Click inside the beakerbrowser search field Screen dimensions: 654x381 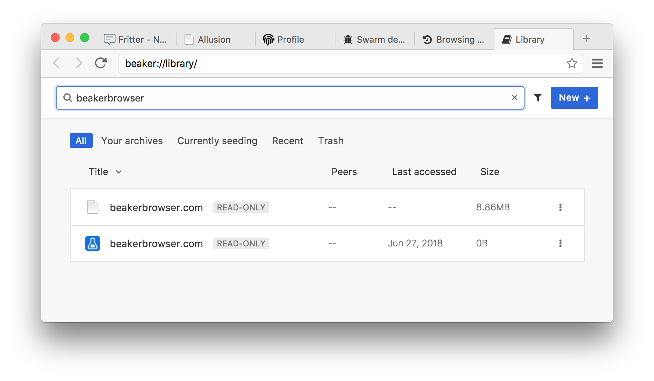point(257,97)
